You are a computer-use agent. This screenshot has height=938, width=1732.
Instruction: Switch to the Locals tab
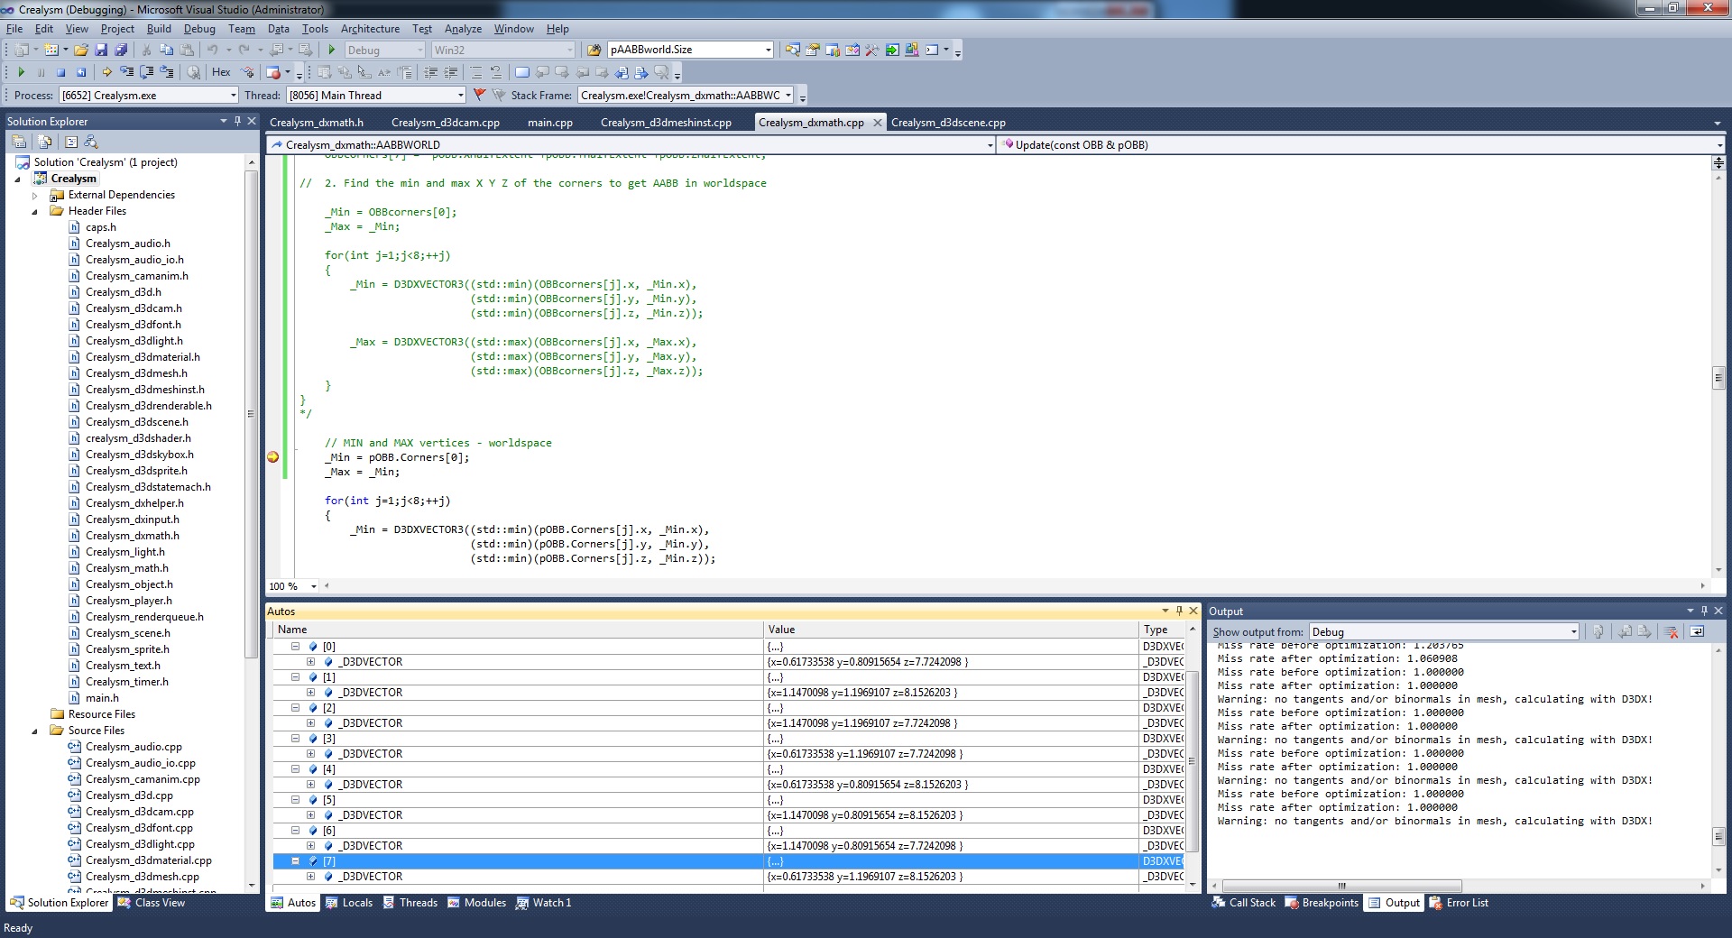point(349,903)
